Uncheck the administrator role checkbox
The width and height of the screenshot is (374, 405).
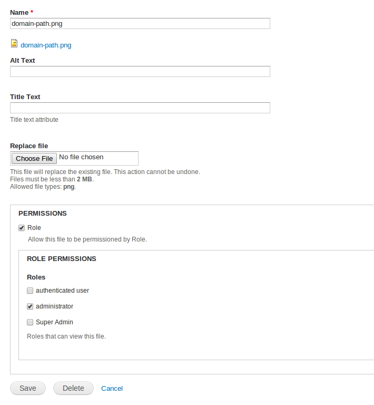coord(30,306)
